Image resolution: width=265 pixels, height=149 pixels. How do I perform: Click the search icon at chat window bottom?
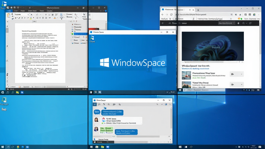(x=94, y=139)
